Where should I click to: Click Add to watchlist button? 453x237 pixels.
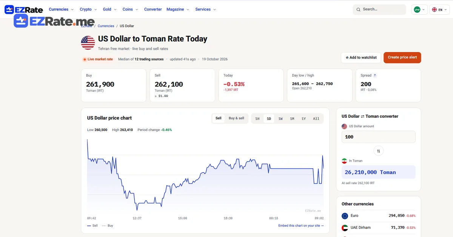(x=361, y=58)
